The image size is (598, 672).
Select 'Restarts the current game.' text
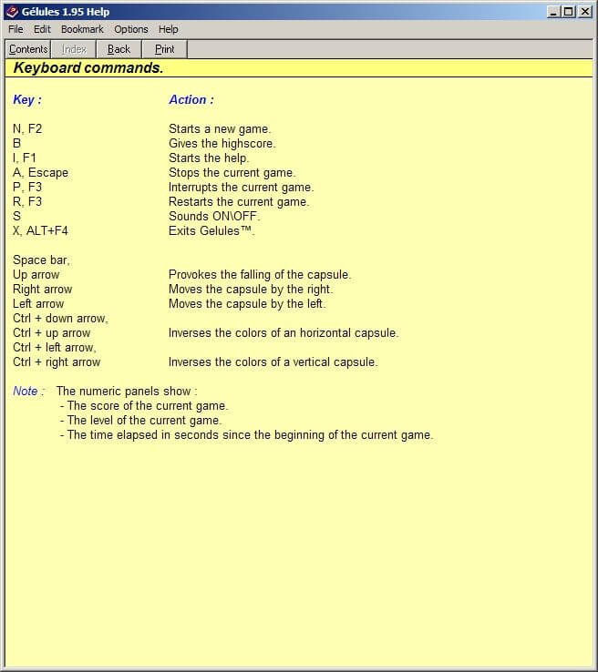tap(239, 201)
